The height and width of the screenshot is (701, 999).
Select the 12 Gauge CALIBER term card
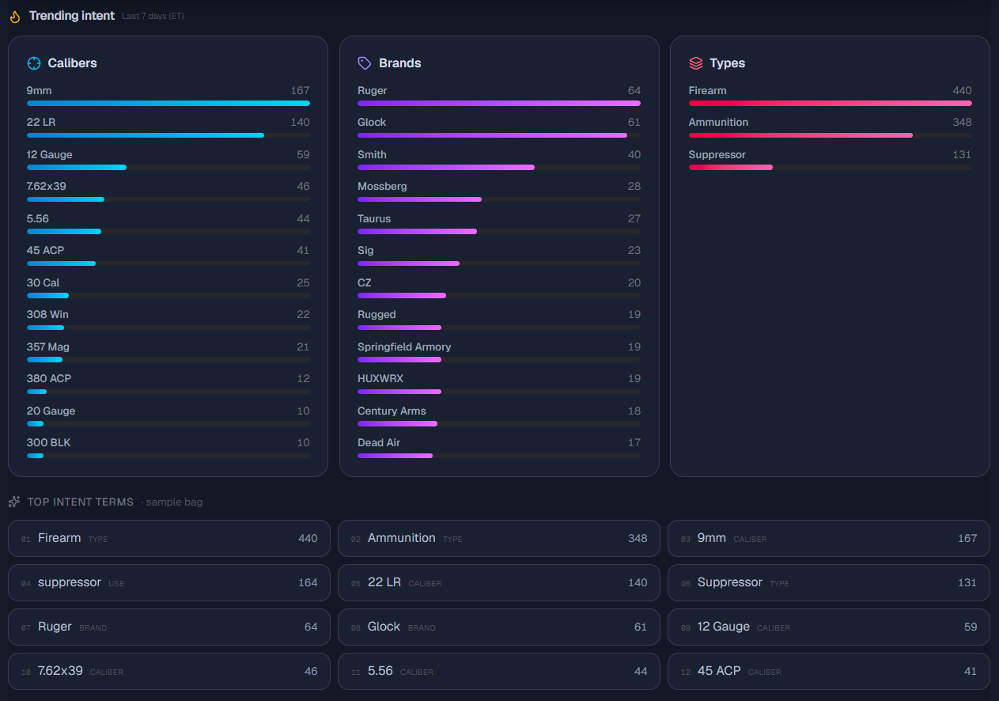[829, 627]
